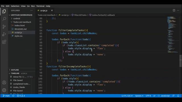Open the Run menu
The width and height of the screenshot is (182, 102).
33,6
